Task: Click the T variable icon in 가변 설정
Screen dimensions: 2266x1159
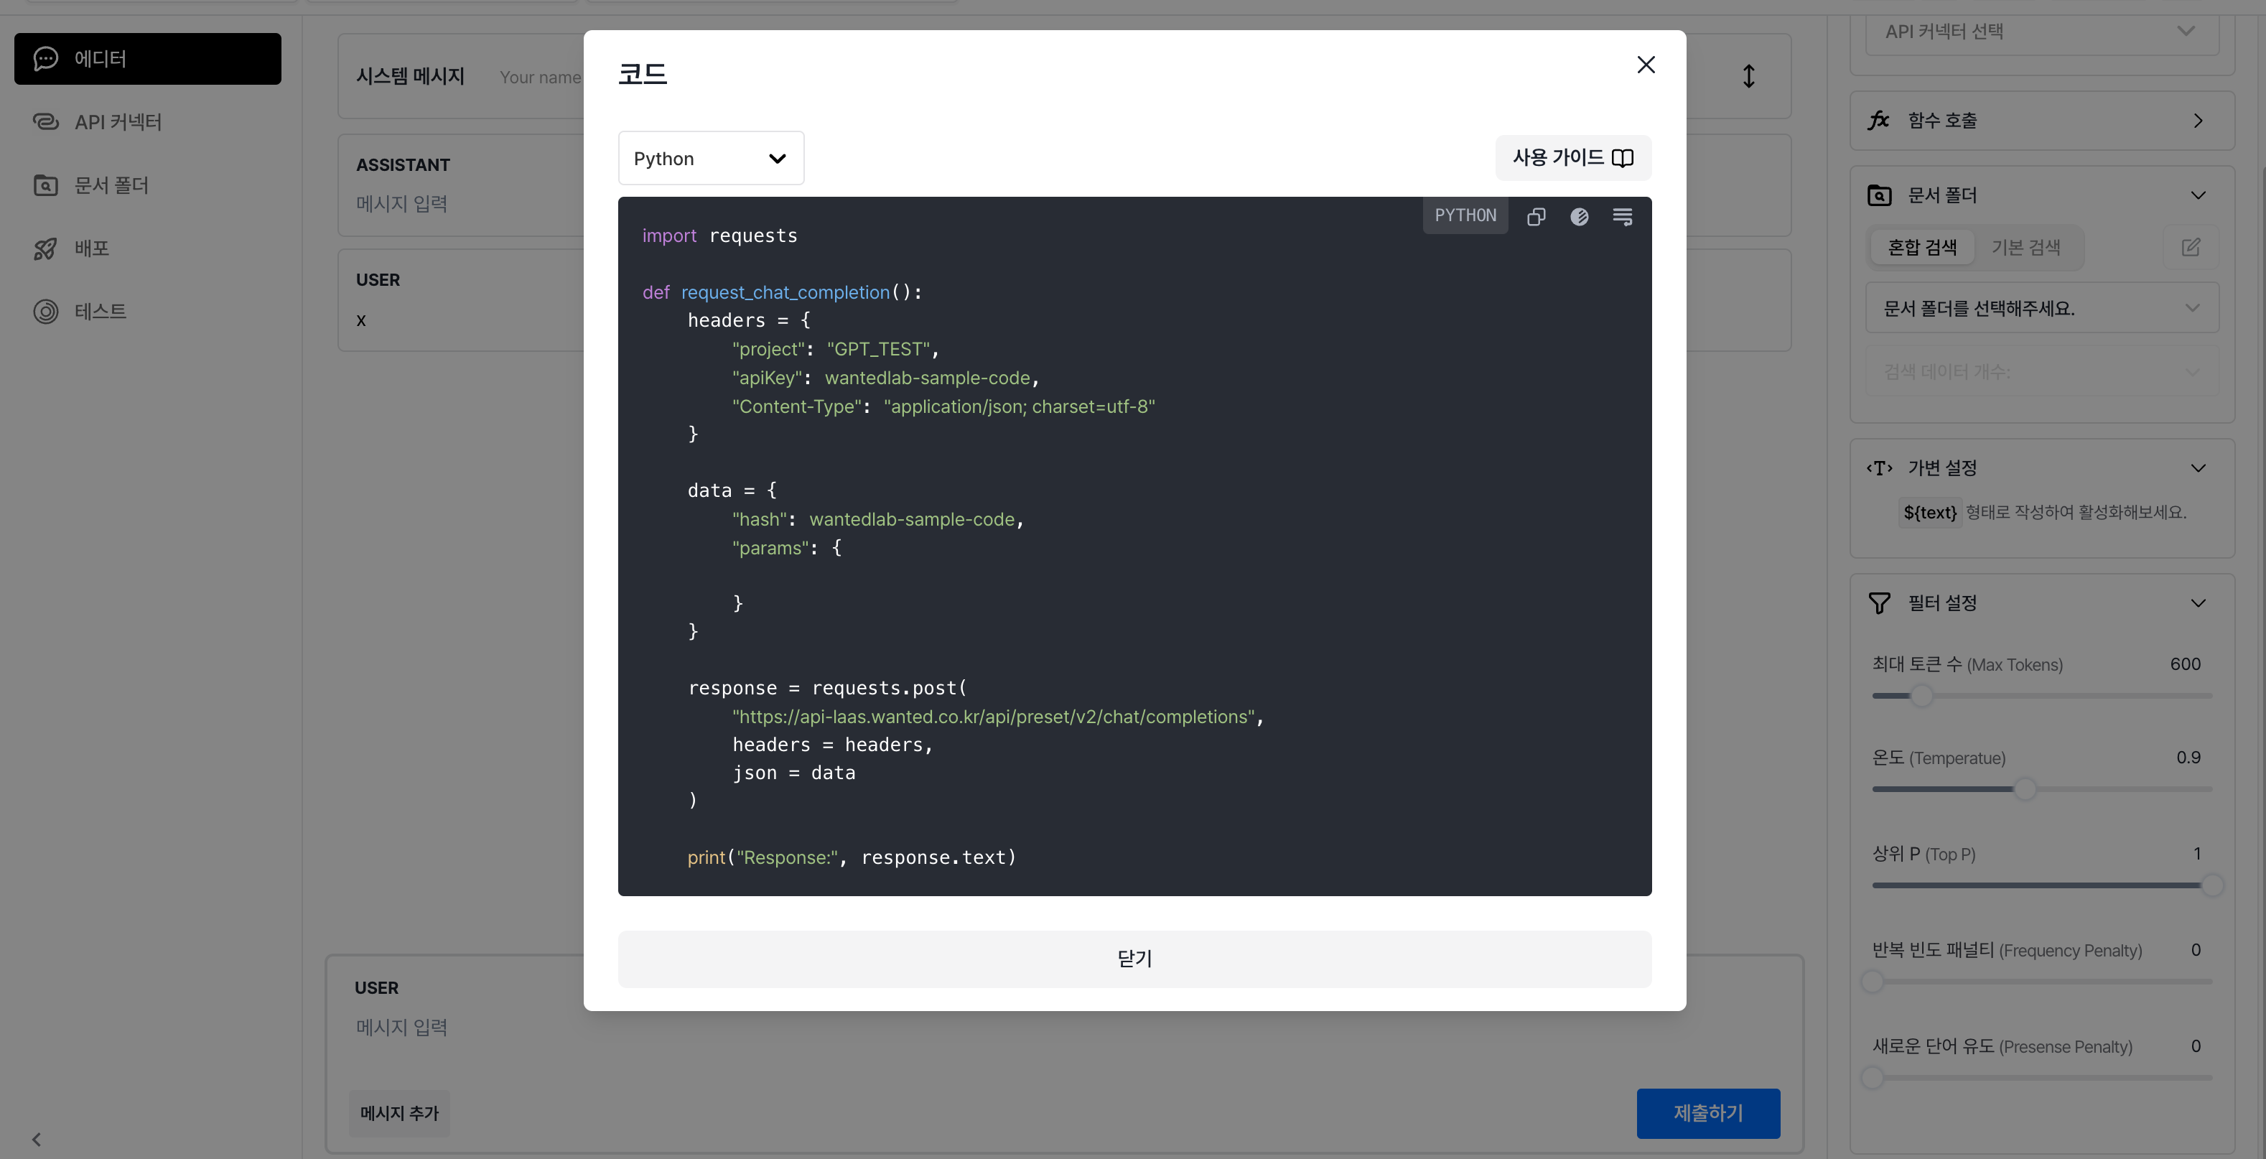Action: pyautogui.click(x=1879, y=468)
